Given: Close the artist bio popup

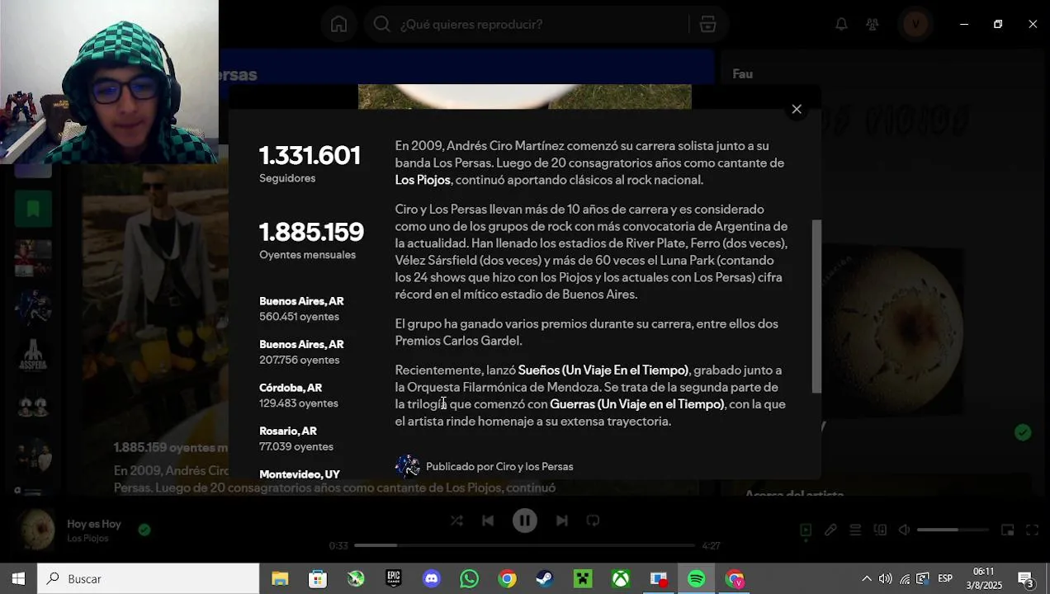Looking at the screenshot, I should (797, 109).
